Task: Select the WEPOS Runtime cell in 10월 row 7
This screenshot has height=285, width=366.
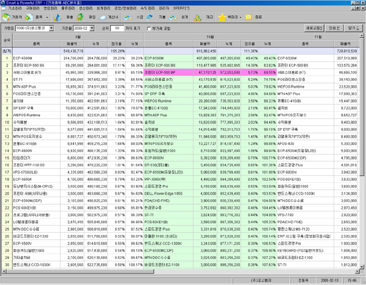Action: point(168,101)
